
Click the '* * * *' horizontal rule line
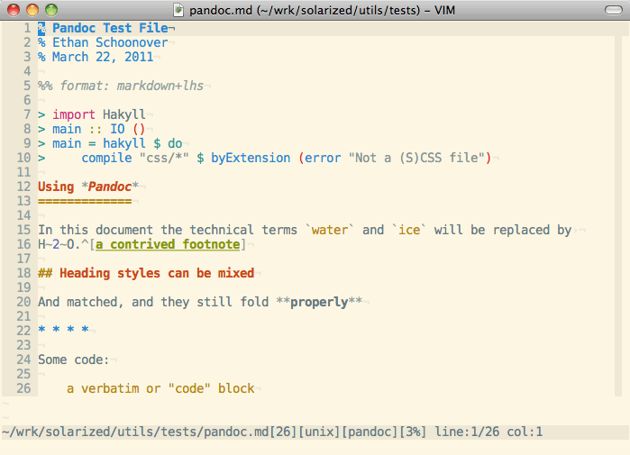click(x=63, y=331)
